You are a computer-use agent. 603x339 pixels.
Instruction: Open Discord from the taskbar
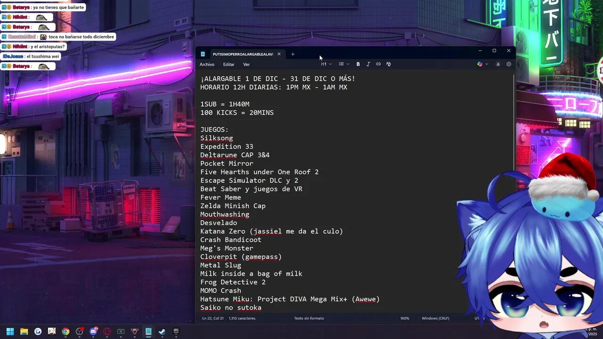93,331
